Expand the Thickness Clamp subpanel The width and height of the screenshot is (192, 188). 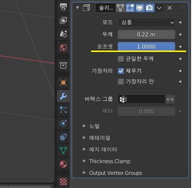(x=84, y=161)
